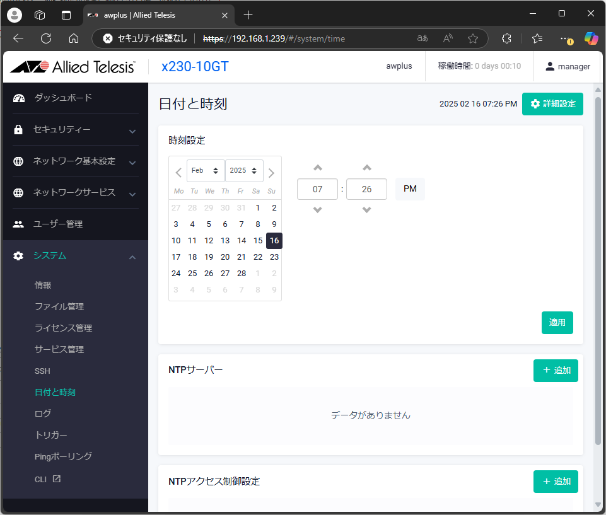The width and height of the screenshot is (606, 515).
Task: Expand the ネットワークサービス menu
Action: (x=75, y=193)
